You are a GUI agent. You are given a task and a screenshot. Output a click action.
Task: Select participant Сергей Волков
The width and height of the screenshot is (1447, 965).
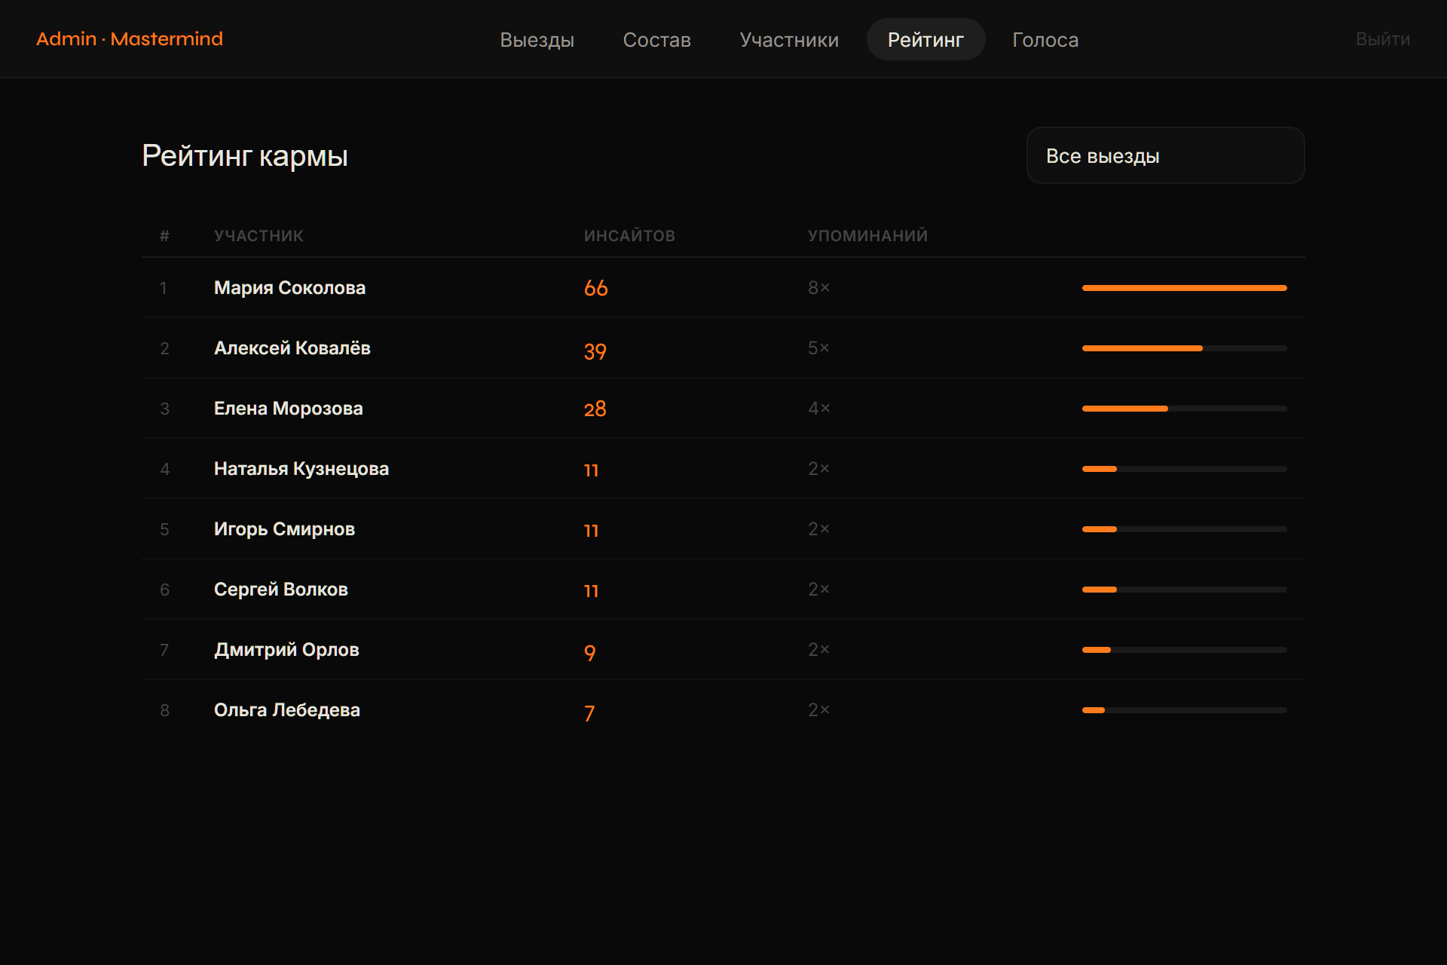[281, 590]
